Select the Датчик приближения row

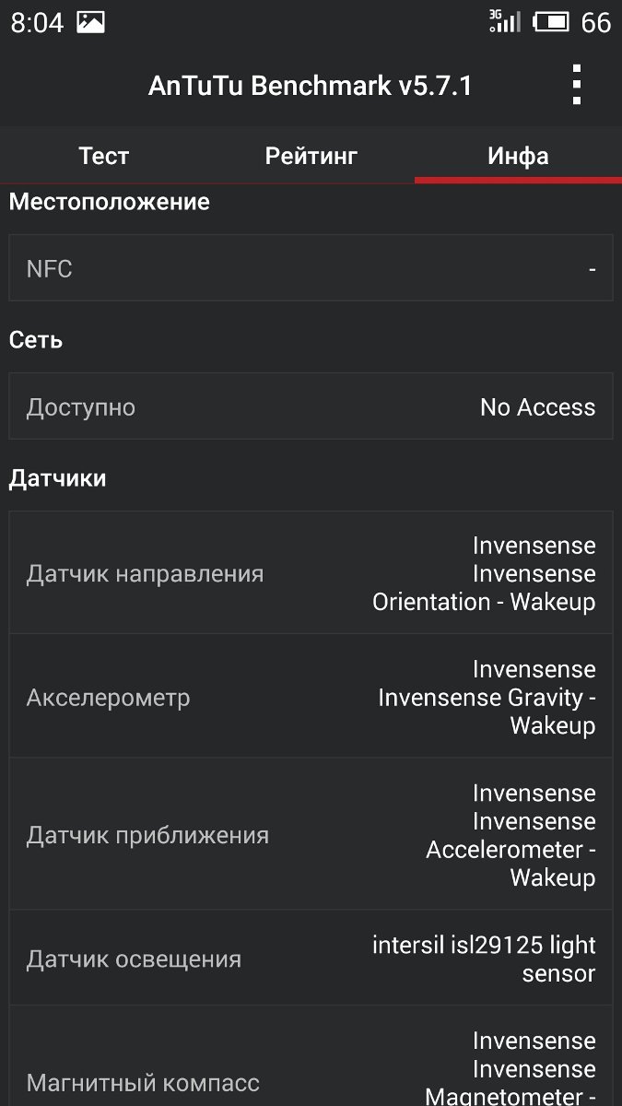[311, 835]
